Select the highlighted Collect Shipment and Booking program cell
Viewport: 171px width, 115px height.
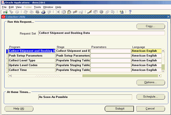(32, 51)
